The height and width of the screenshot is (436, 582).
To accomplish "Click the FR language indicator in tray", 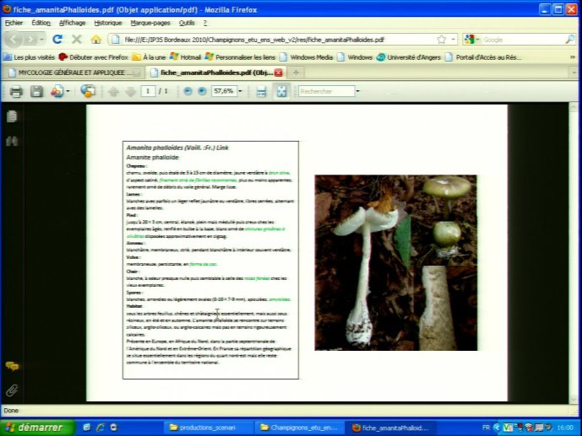I will (x=486, y=428).
